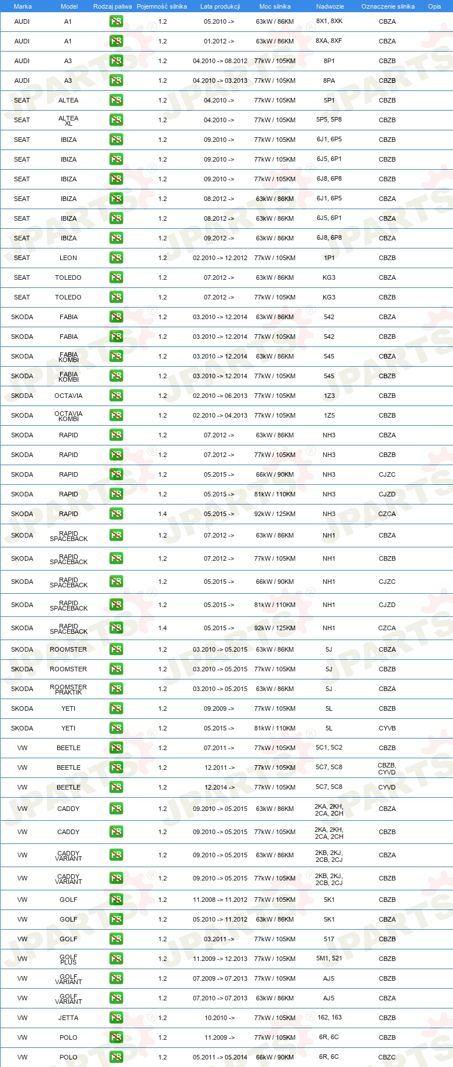Select production years 01.2012 -> cell
Image resolution: width=453 pixels, height=1067 pixels.
pyautogui.click(x=219, y=41)
